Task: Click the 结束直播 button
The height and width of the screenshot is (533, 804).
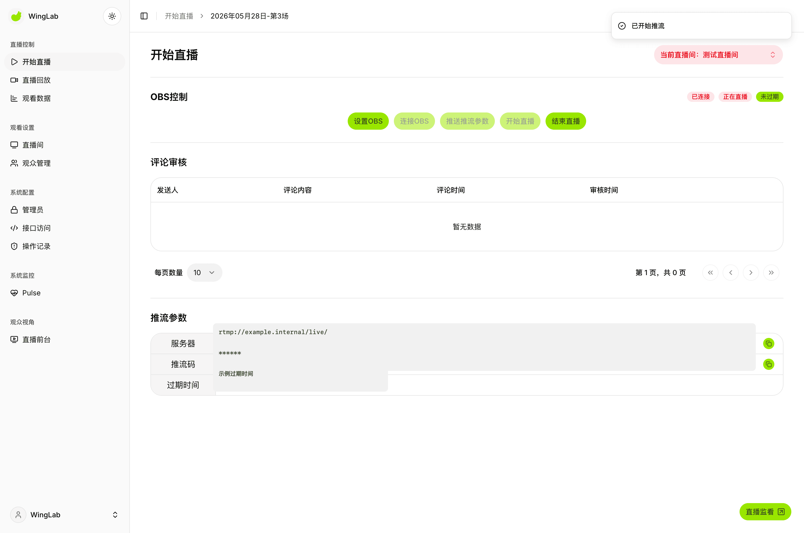Action: click(566, 121)
